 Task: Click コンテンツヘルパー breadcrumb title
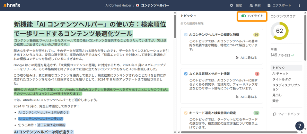[x=155, y=6]
